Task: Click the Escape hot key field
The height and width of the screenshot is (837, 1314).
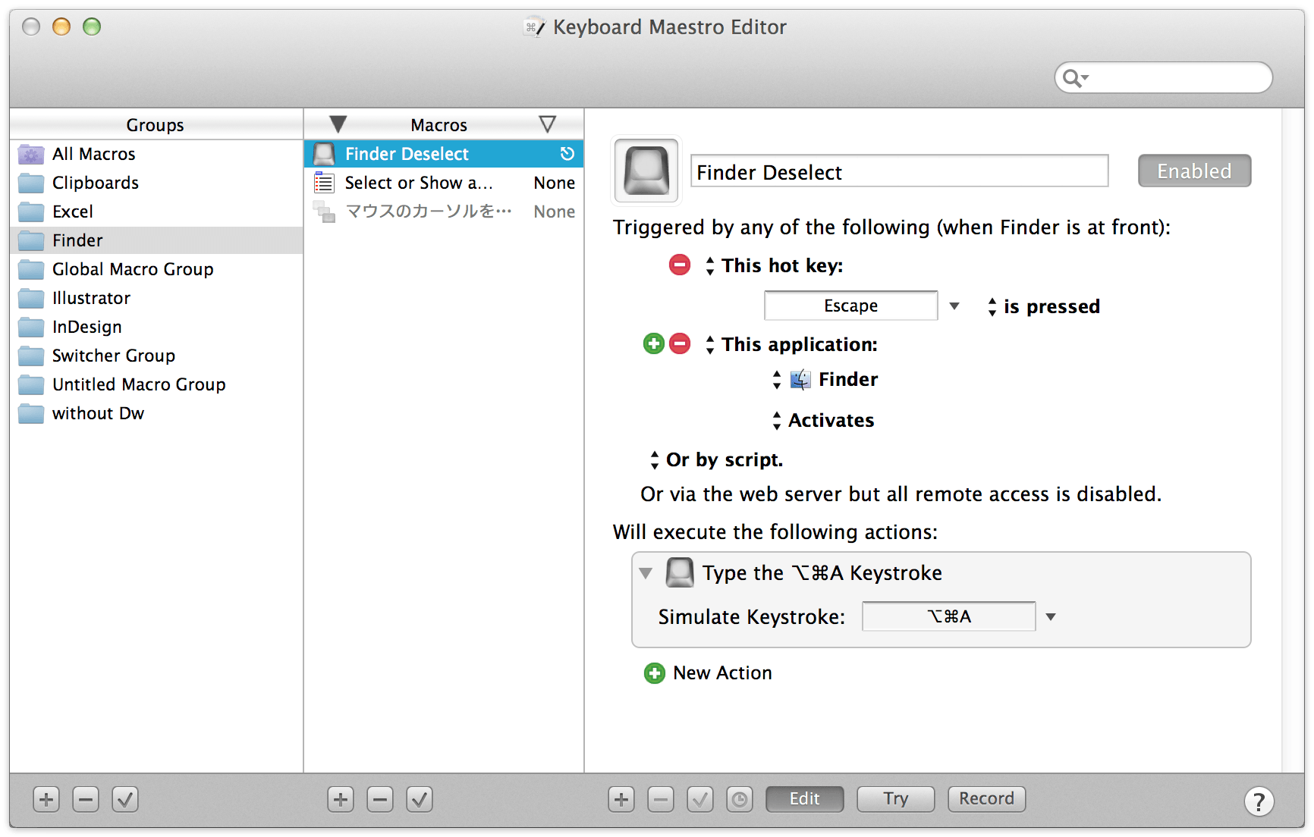Action: (x=850, y=306)
